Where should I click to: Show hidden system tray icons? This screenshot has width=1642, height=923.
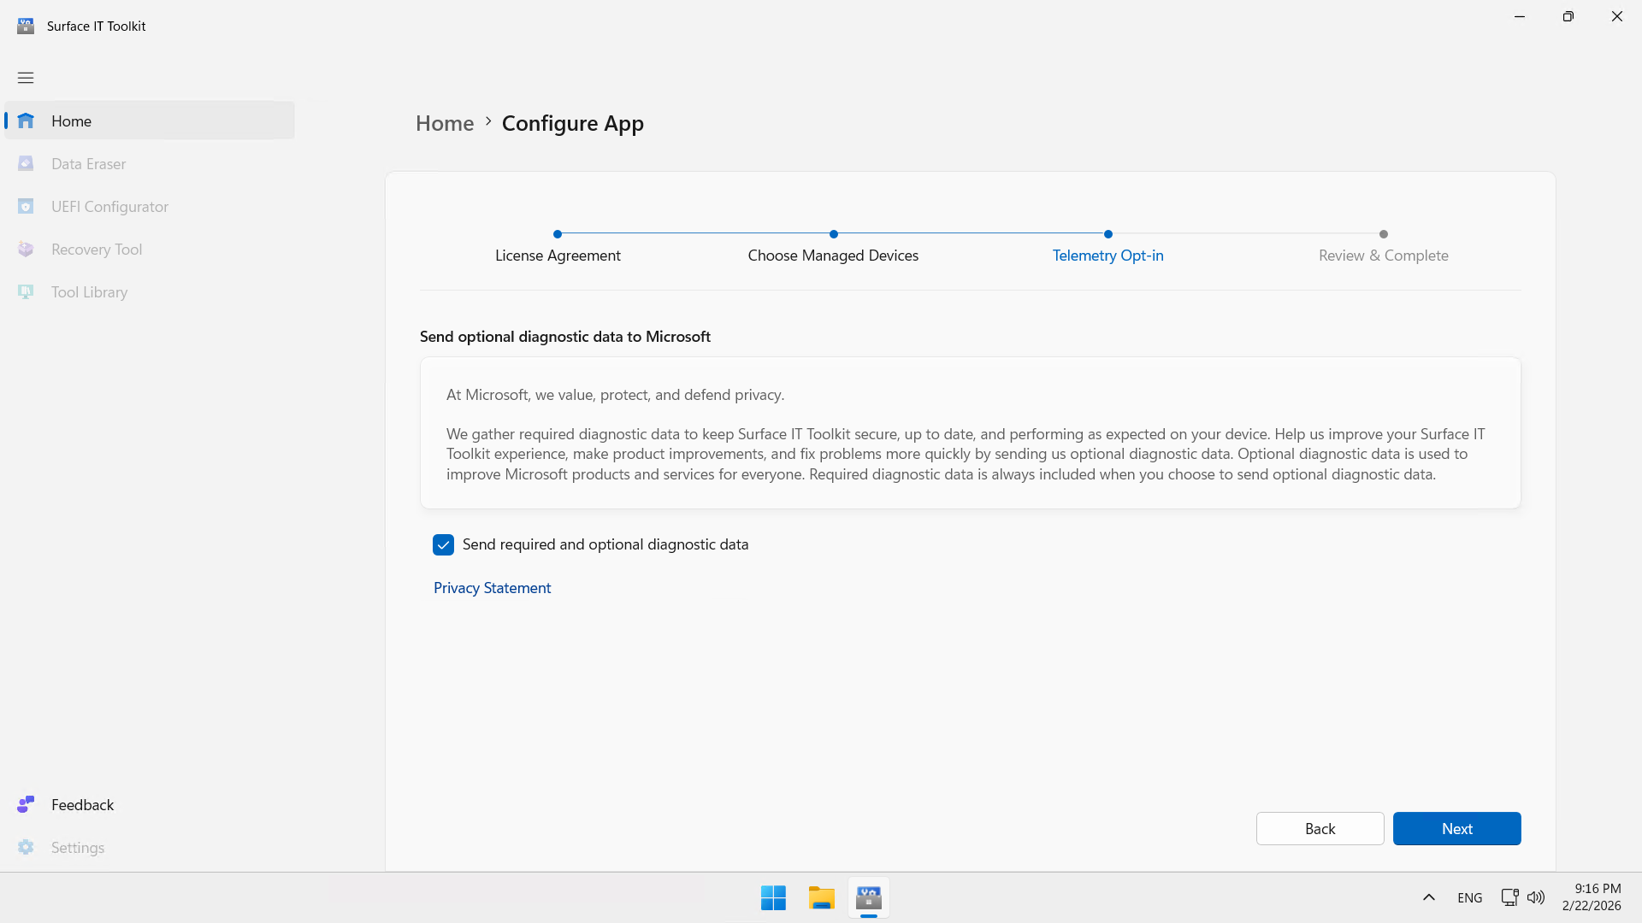(1428, 897)
